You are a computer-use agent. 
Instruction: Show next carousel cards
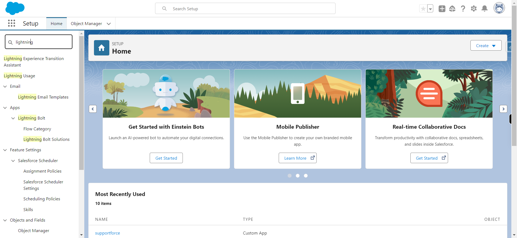click(x=503, y=109)
